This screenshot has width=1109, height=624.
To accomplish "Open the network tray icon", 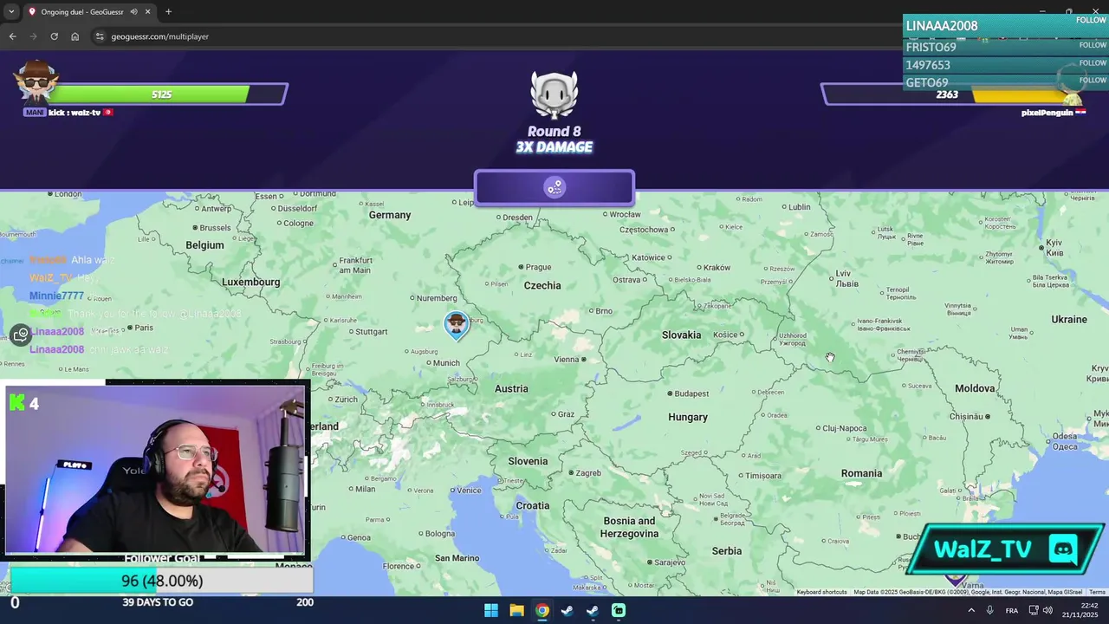I will click(1033, 610).
